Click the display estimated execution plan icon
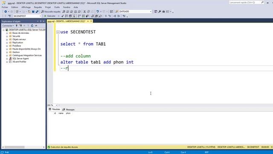 pos(67,16)
